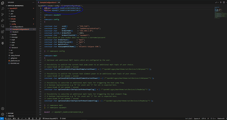Select COM3 port in status bar
This screenshot has height=120, width=227.
pos(63,119)
